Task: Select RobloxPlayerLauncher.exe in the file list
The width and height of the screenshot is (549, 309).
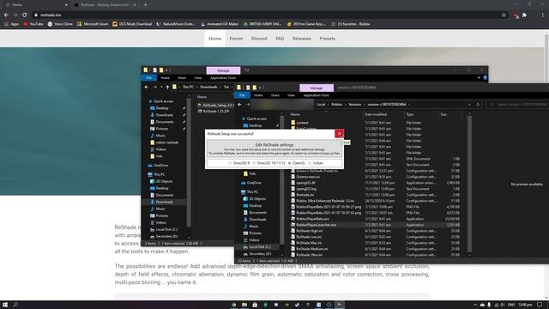Action: pos(314,225)
